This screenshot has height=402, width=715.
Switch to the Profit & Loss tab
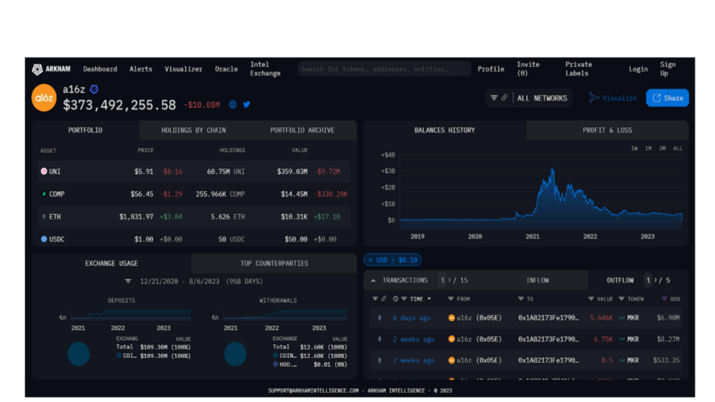(607, 131)
